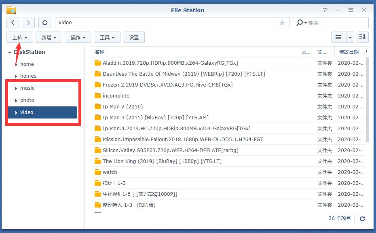Refresh the folder list via bottom-right refresh icon
This screenshot has height=233, width=376.
tap(362, 218)
